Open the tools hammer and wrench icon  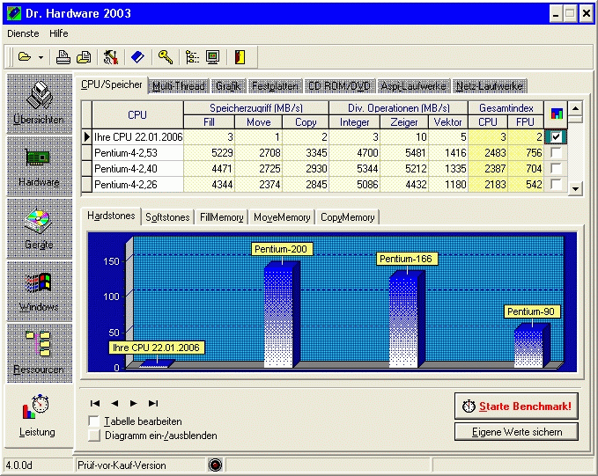111,57
